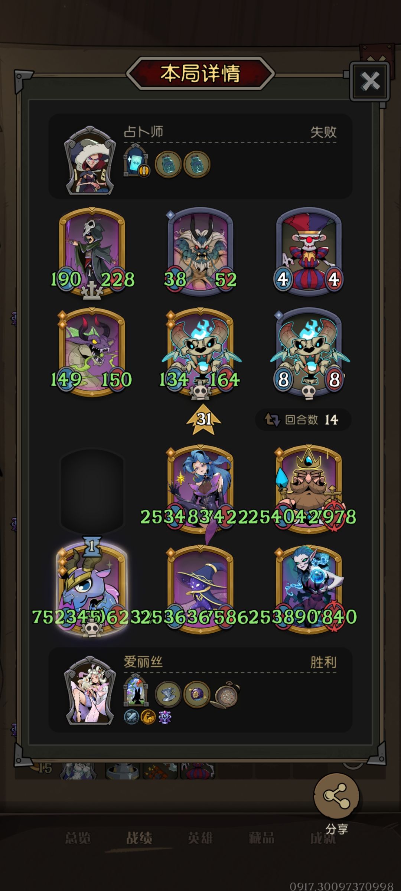
Task: Tap the 38/52 horned beast card
Action: click(200, 252)
